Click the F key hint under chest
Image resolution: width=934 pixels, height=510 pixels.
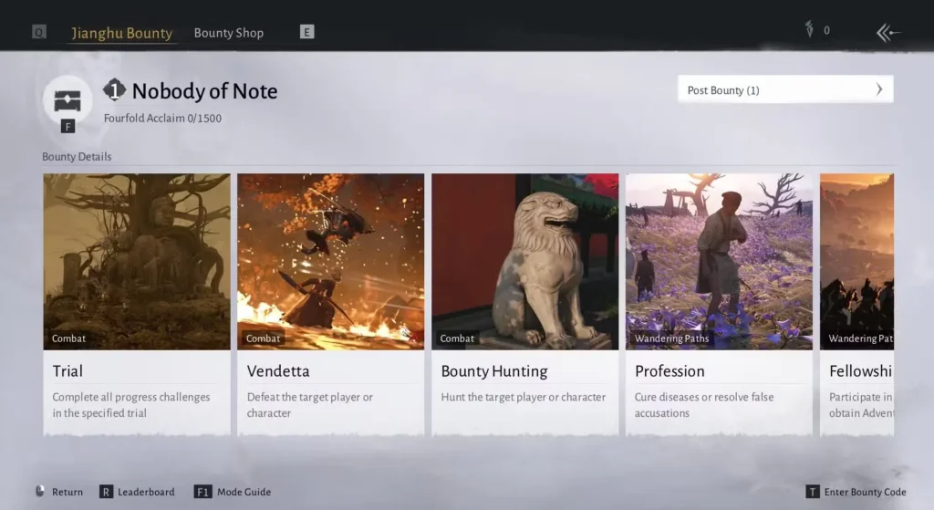tap(67, 126)
